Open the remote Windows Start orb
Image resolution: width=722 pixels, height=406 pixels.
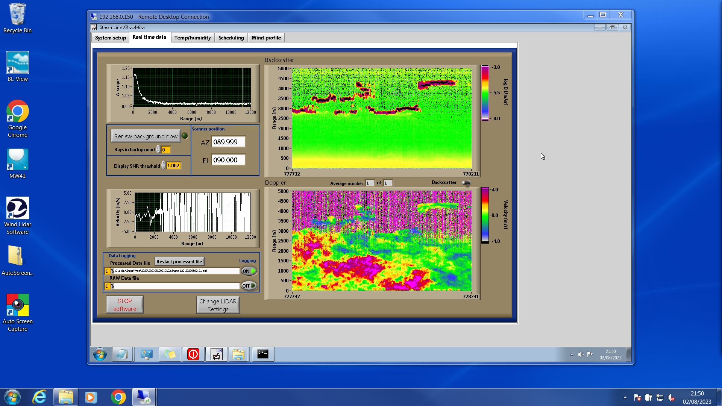coord(100,354)
